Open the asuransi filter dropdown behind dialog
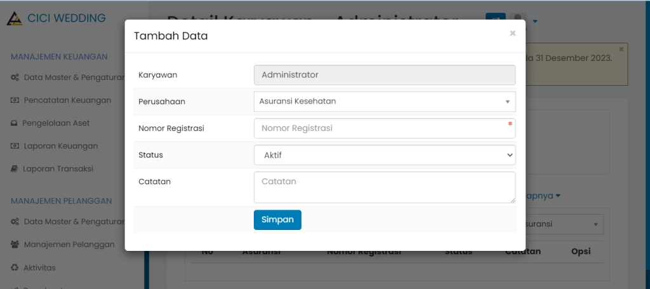The image size is (650, 289). [562, 224]
